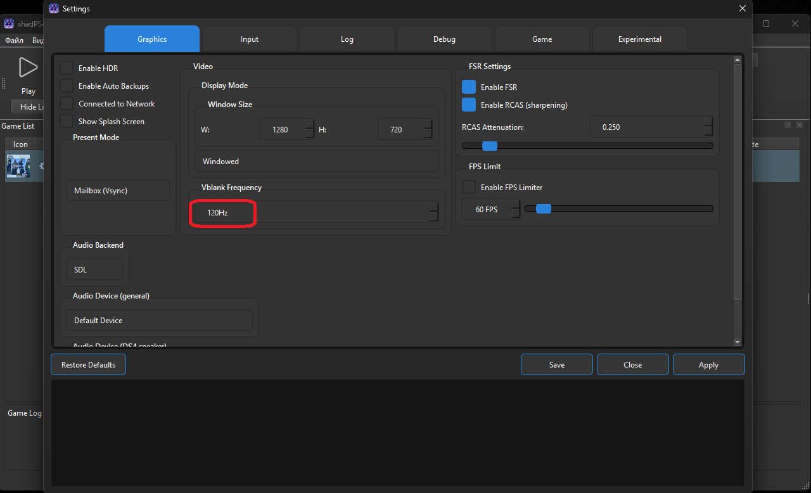
Task: Increase RCAS Attenuation with up arrow
Action: pos(708,121)
